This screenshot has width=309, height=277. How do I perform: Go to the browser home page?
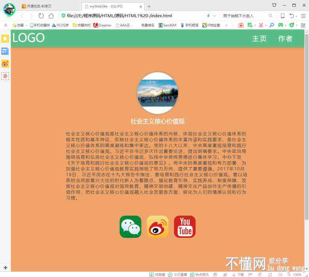(x=51, y=16)
